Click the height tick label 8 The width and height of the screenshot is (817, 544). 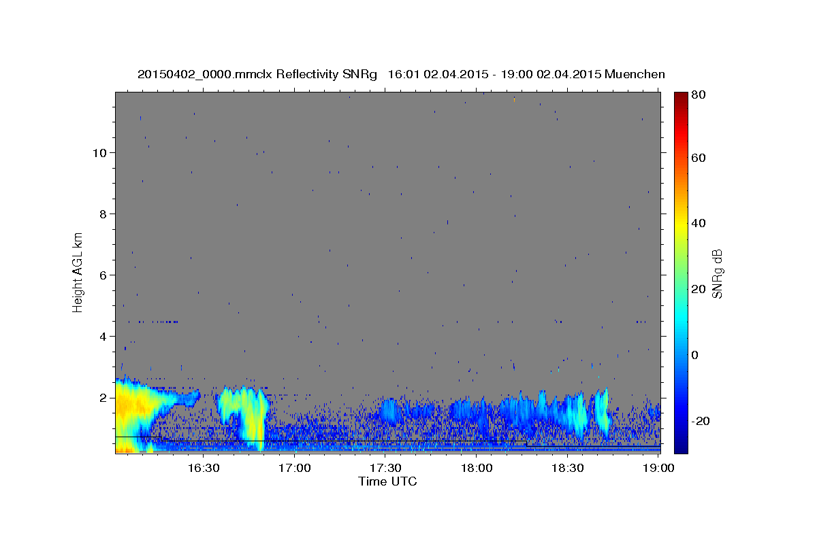103,214
